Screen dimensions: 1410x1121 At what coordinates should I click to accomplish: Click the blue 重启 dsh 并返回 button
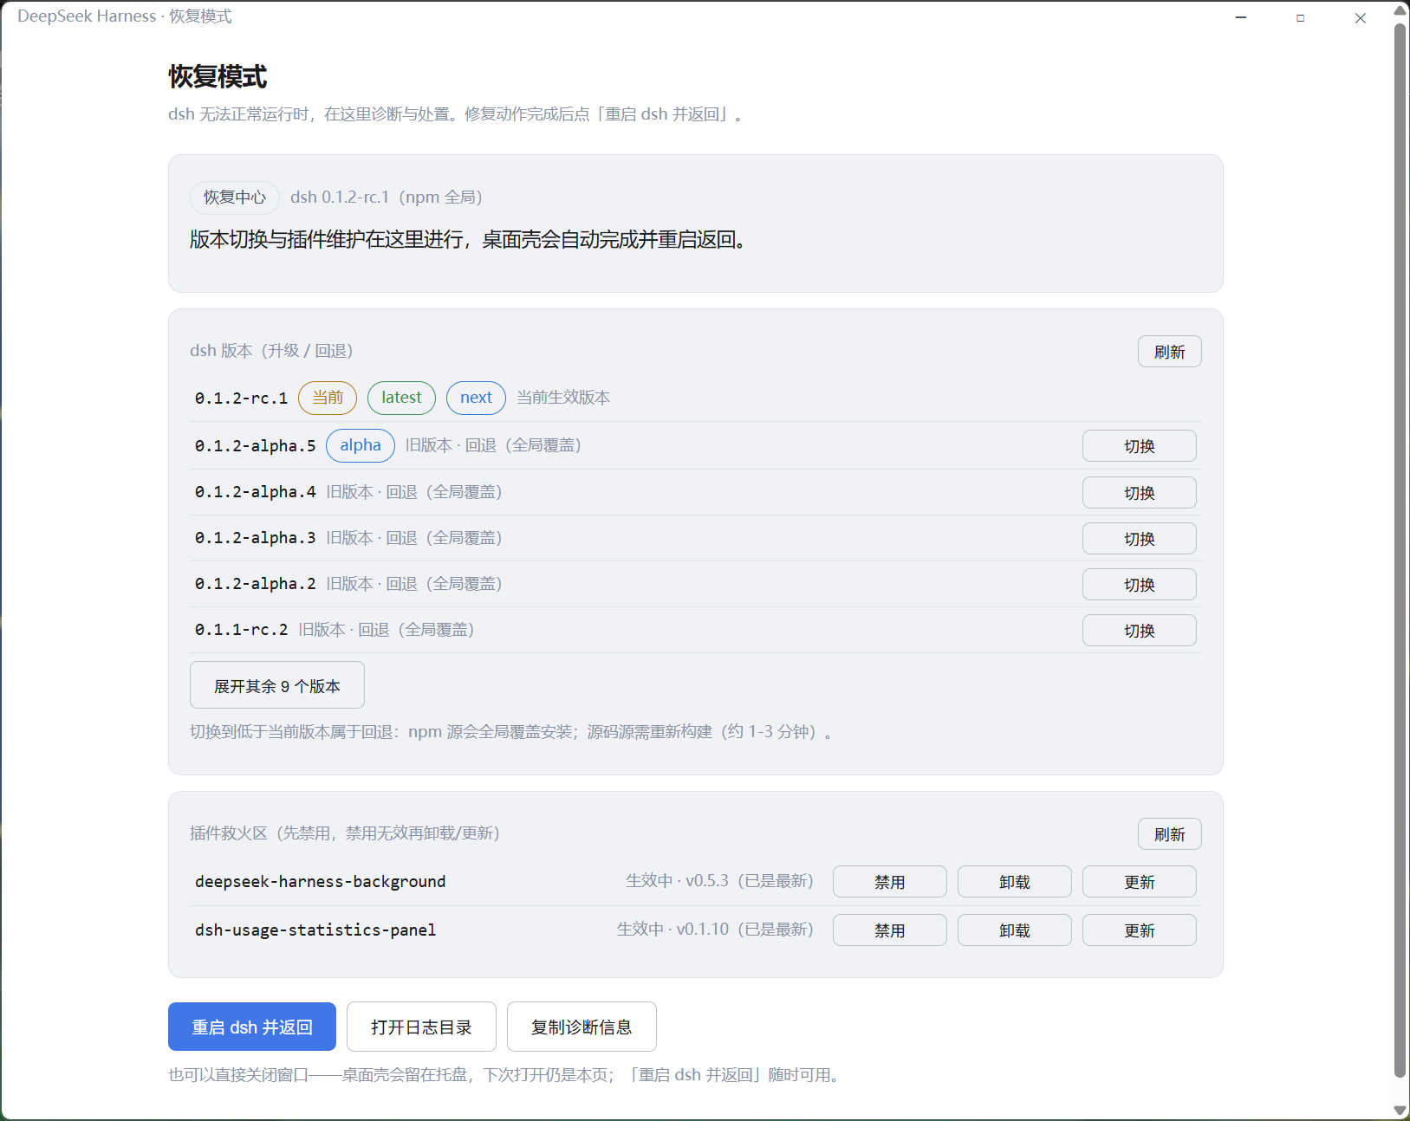point(252,1027)
